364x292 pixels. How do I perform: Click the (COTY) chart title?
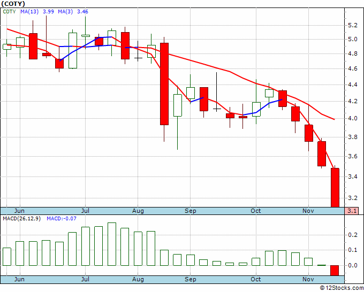13,4
